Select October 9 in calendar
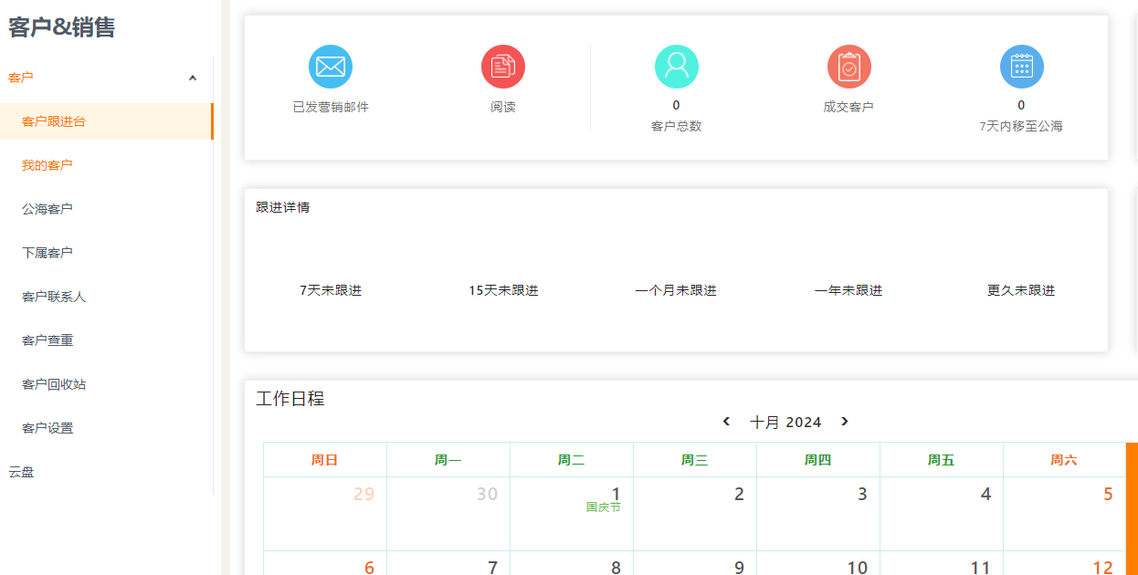1138x575 pixels. (x=695, y=563)
